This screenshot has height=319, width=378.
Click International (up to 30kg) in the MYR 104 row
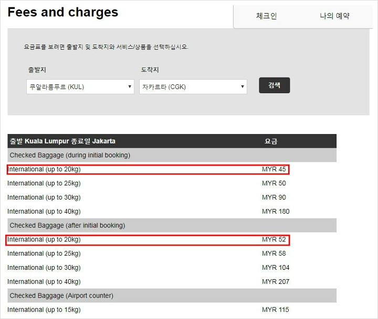[x=44, y=268]
